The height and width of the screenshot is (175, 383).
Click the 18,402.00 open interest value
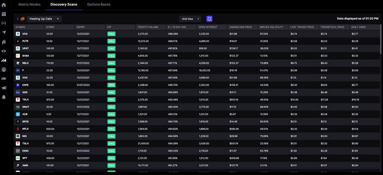click(204, 70)
